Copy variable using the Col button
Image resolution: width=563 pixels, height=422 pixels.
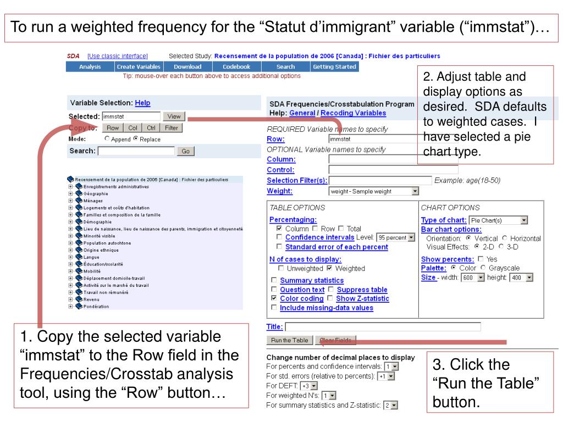[x=133, y=127]
